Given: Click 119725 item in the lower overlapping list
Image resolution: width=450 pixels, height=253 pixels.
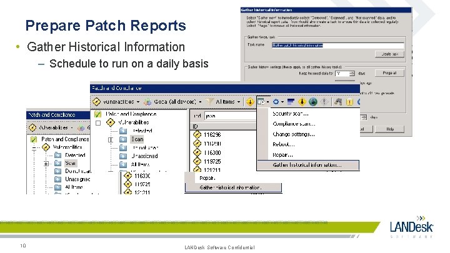Looking at the screenshot, I should coord(142,184).
